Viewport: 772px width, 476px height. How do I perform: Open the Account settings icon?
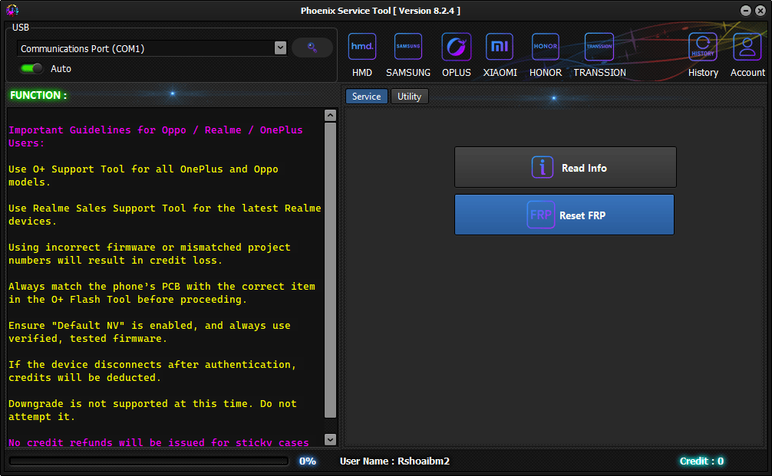coord(747,48)
